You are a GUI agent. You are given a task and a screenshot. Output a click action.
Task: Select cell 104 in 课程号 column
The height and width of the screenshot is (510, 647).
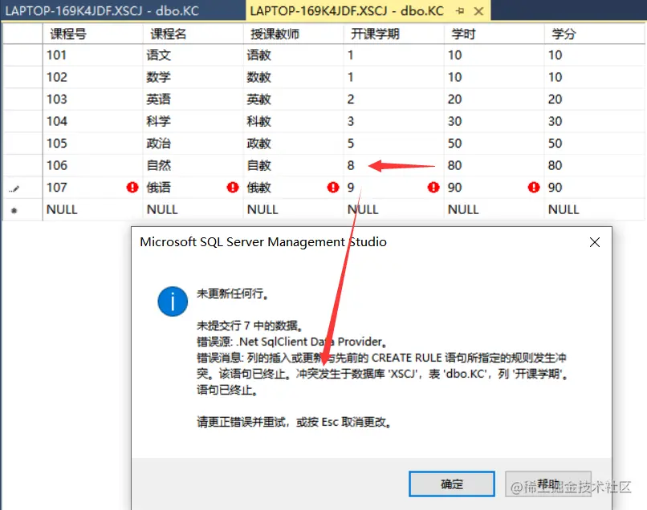click(93, 122)
